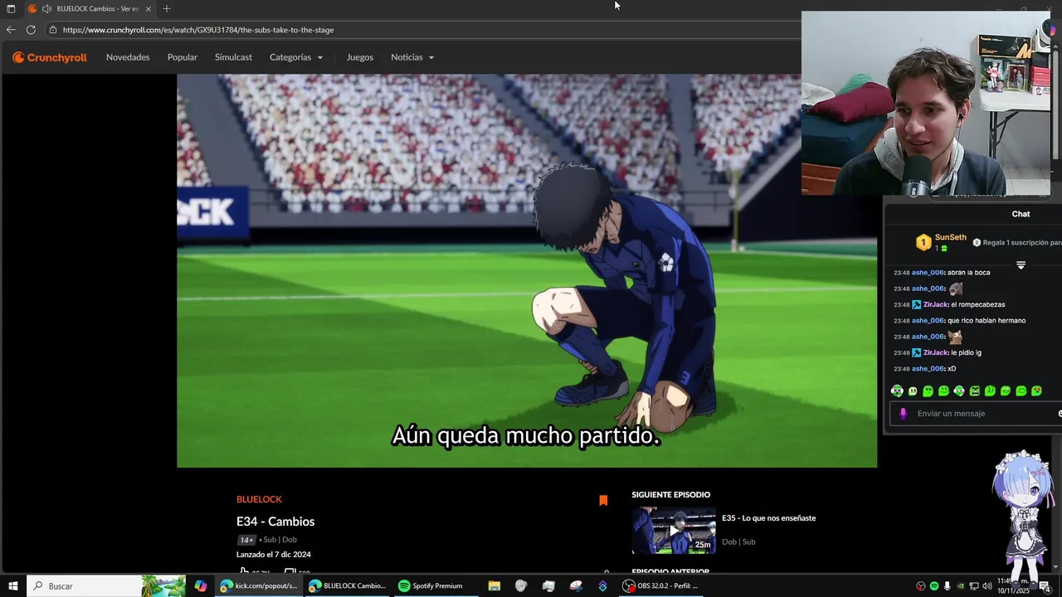Switch to OBS 32.0.2 taskbar window
This screenshot has height=597, width=1062.
[x=660, y=586]
